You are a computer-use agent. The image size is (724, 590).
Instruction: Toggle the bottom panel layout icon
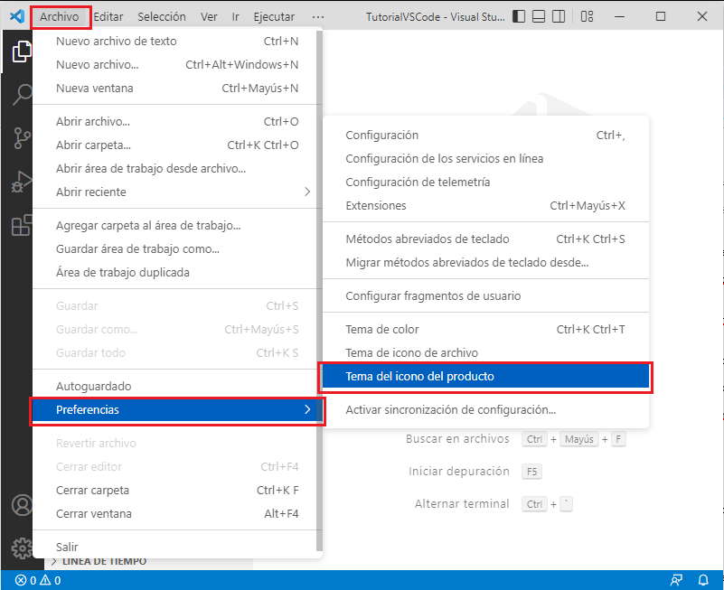pyautogui.click(x=539, y=16)
